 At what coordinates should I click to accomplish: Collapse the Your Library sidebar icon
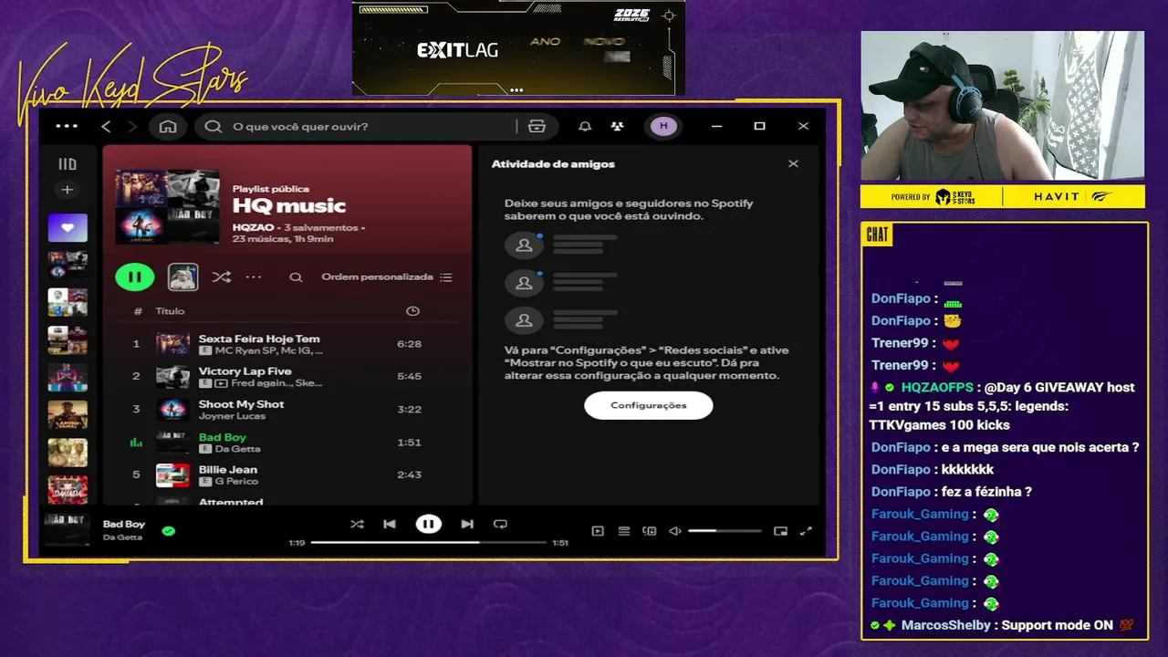click(68, 164)
